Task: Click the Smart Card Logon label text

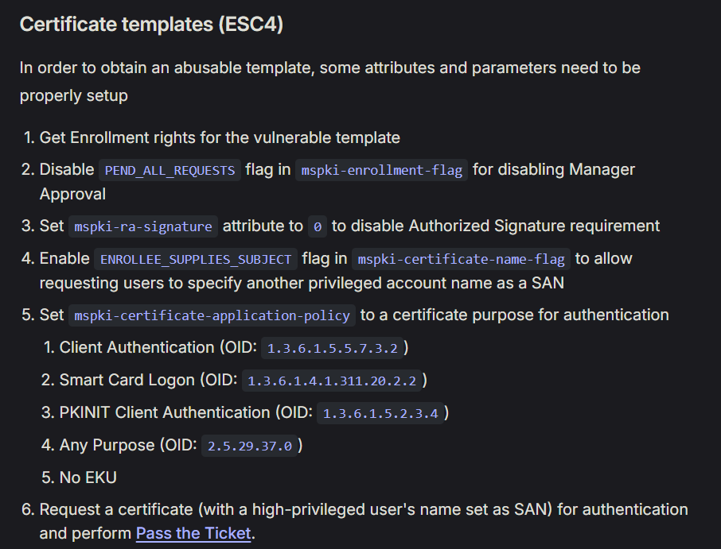Action: pyautogui.click(x=127, y=381)
